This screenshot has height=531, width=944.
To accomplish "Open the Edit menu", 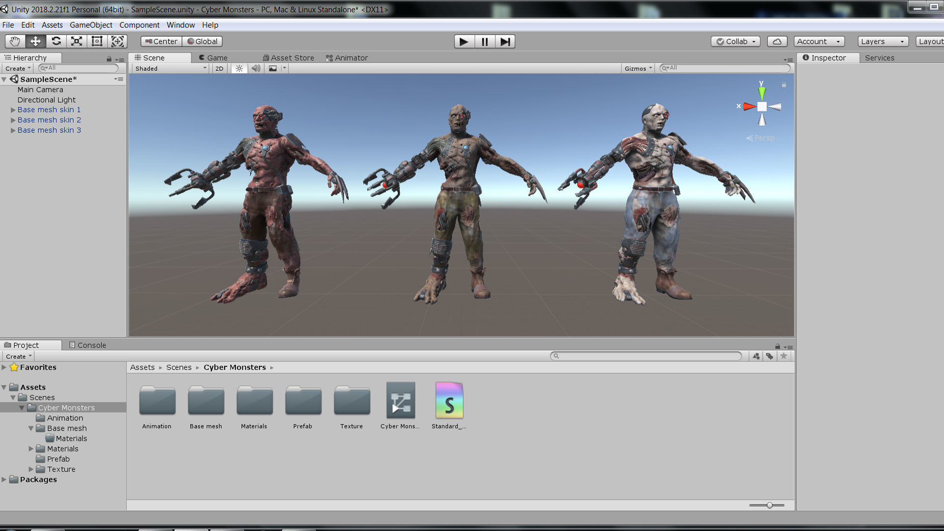I will [28, 25].
